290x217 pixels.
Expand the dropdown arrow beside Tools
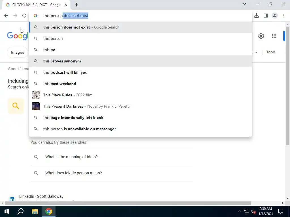[256, 52]
